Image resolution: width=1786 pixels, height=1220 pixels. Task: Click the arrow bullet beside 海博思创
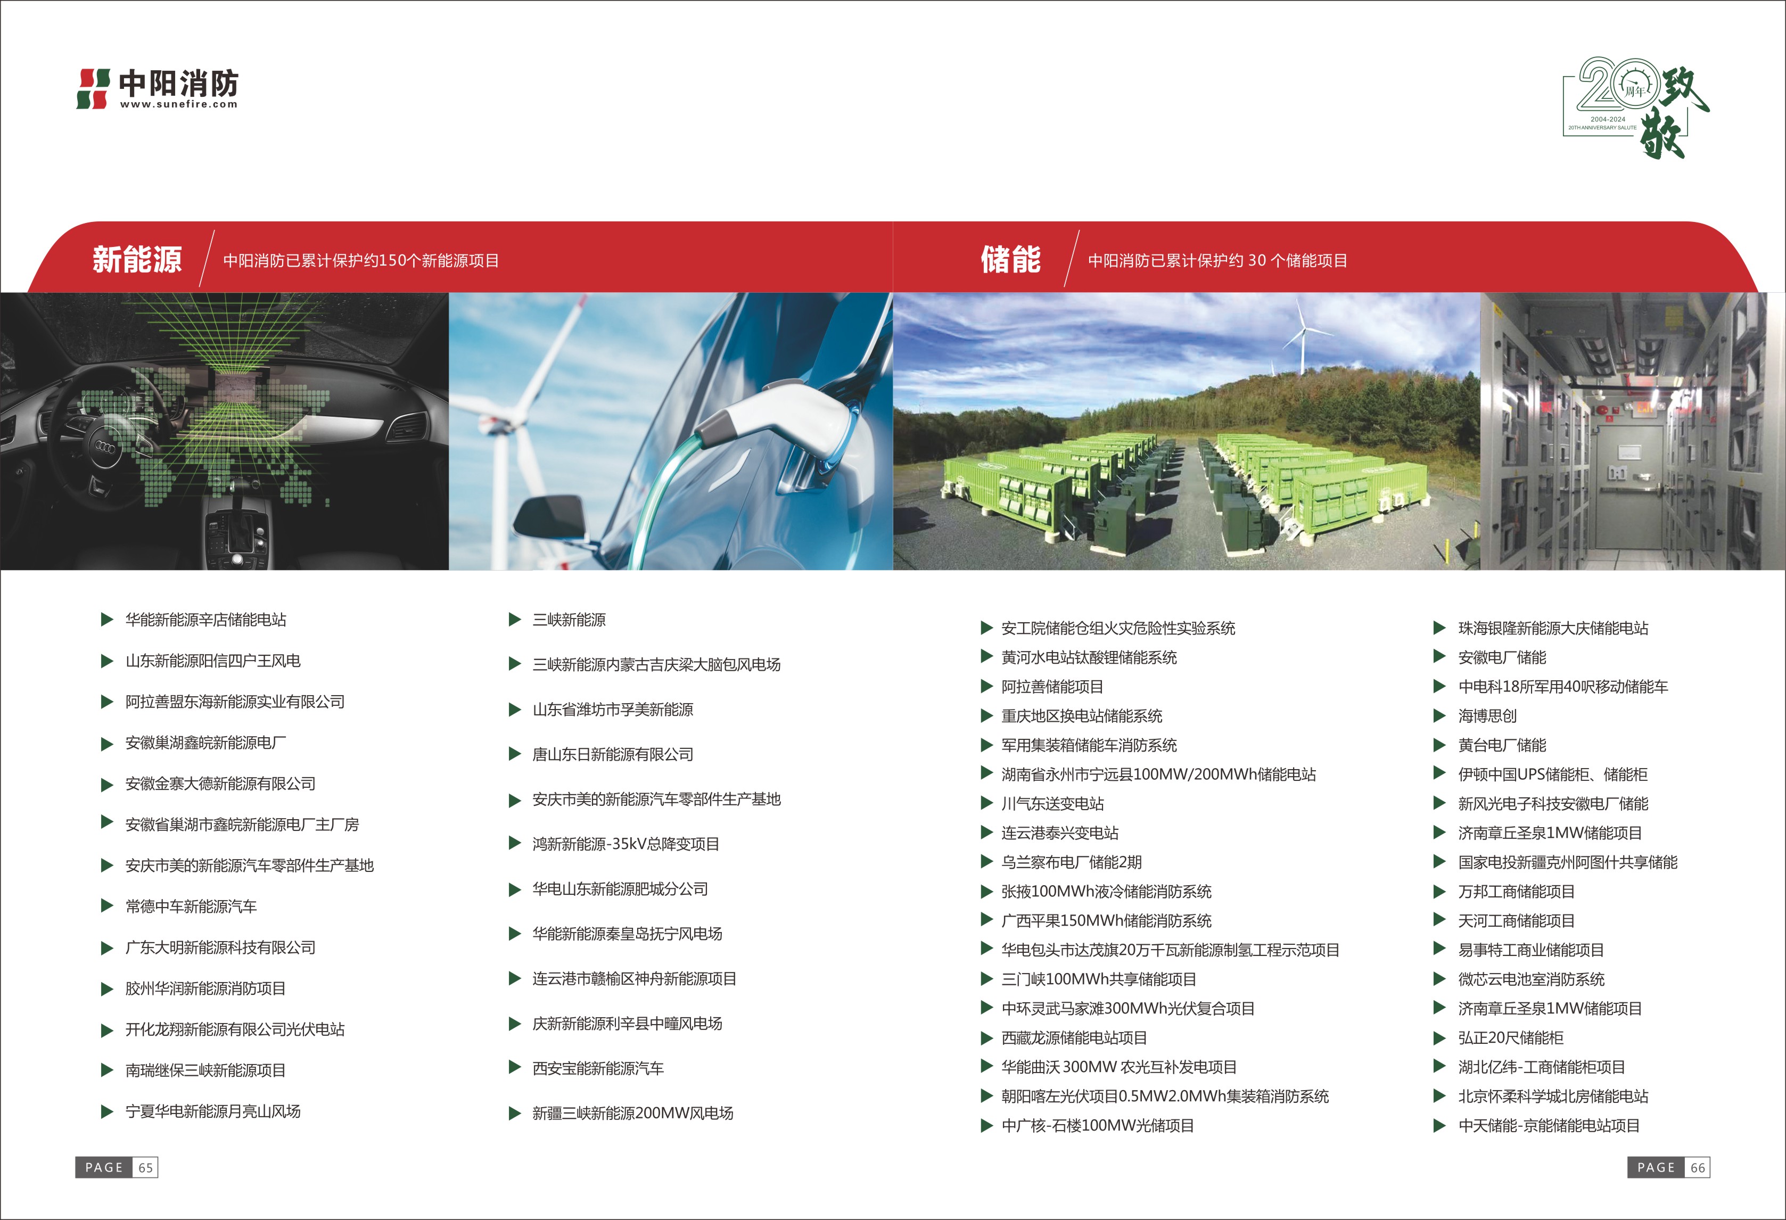(x=1440, y=716)
